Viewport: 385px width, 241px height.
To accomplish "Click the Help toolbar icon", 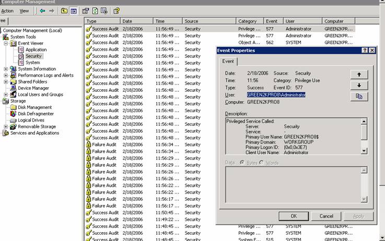I will point(116,10).
